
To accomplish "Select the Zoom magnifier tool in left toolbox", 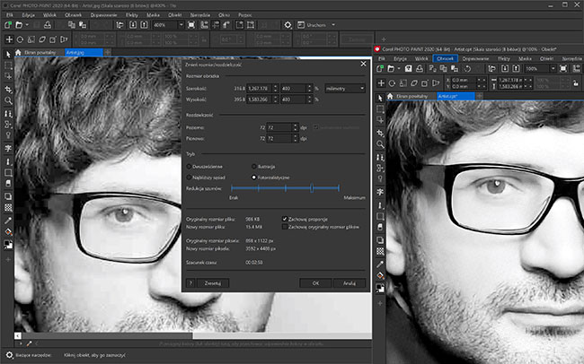I will (x=8, y=101).
